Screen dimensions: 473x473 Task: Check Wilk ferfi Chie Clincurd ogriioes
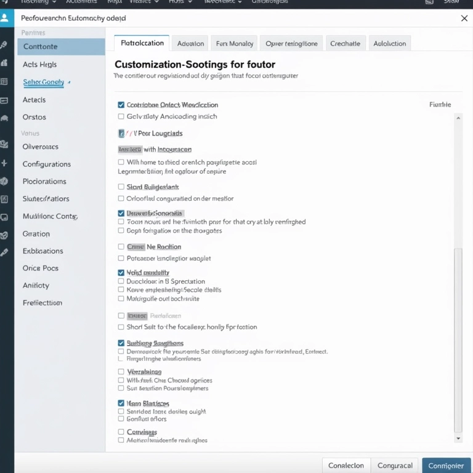tap(121, 380)
